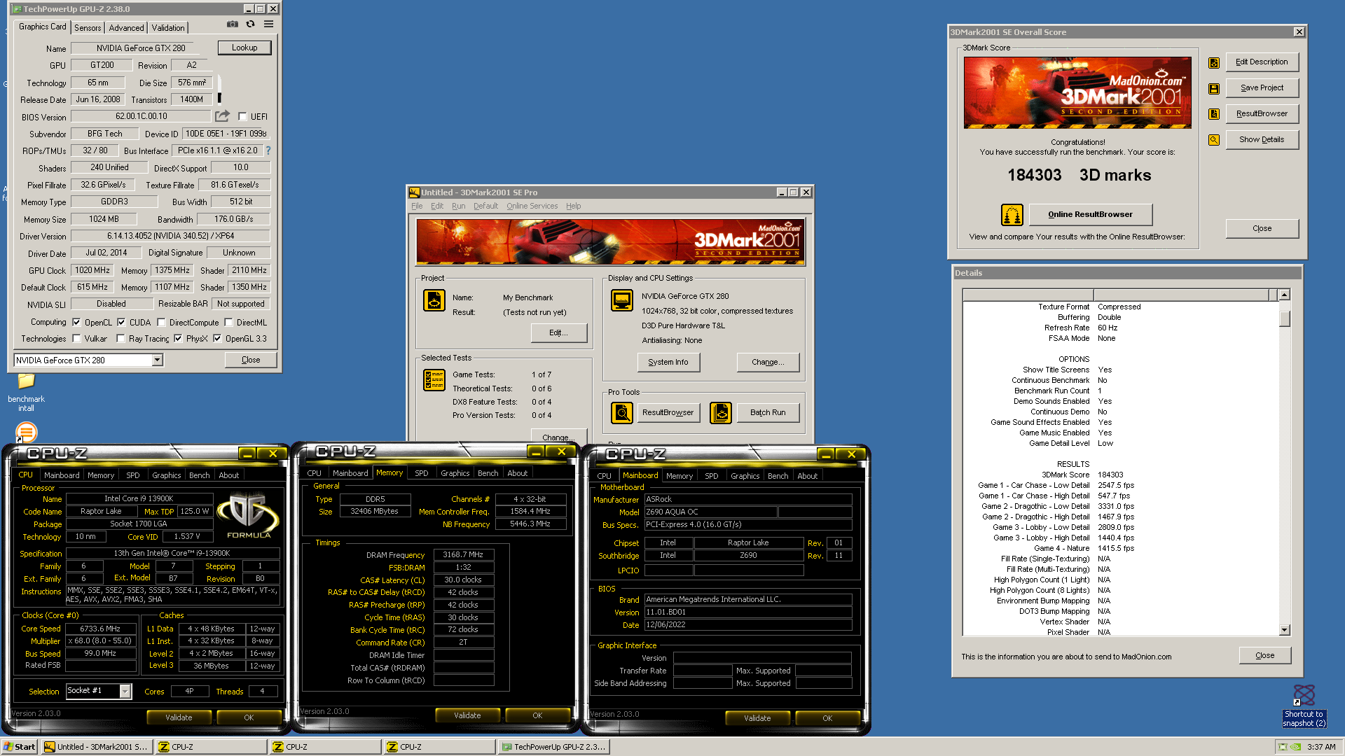Image resolution: width=1345 pixels, height=756 pixels.
Task: Click Untitled - 3DMark2001 taskbar item
Action: pyautogui.click(x=97, y=747)
